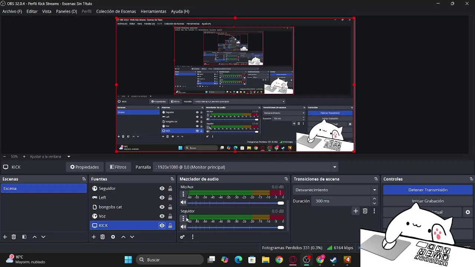Mute the Seguidor audio channel
This screenshot has width=475, height=267.
tap(183, 227)
